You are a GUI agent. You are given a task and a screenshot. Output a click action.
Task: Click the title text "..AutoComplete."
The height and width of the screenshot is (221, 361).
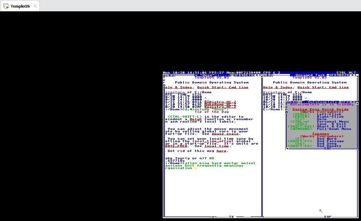[x=321, y=102]
